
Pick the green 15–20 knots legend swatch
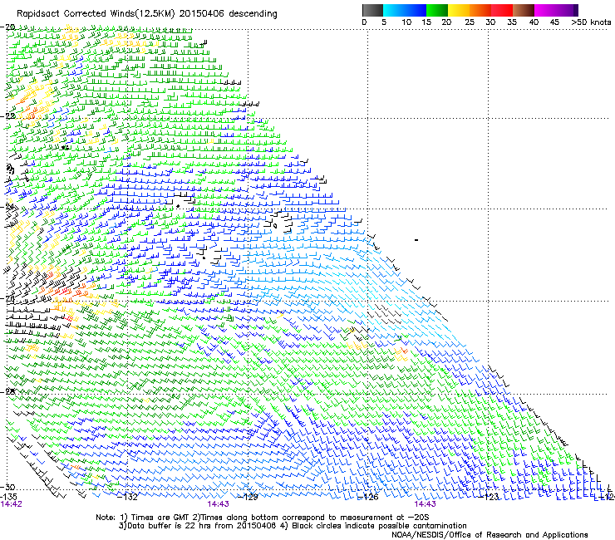[437, 10]
